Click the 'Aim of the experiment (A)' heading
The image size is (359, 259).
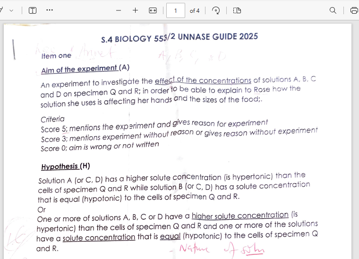(85, 69)
